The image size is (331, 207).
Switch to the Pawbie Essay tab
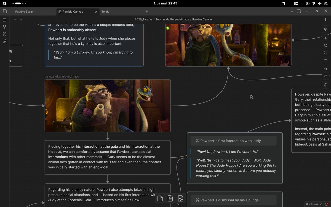pos(24,12)
